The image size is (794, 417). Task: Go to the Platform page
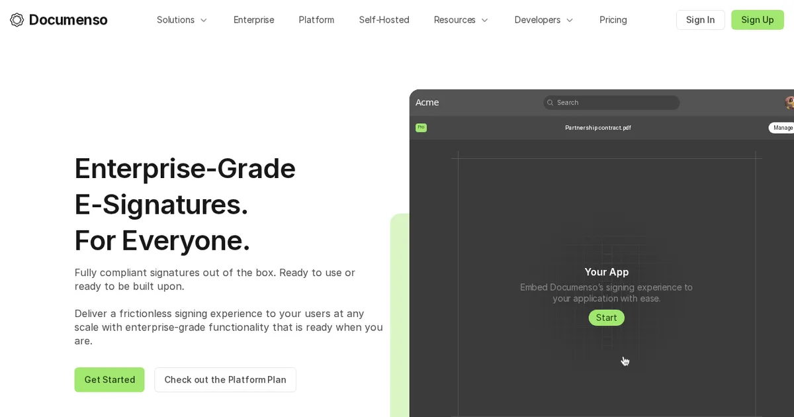tap(316, 20)
